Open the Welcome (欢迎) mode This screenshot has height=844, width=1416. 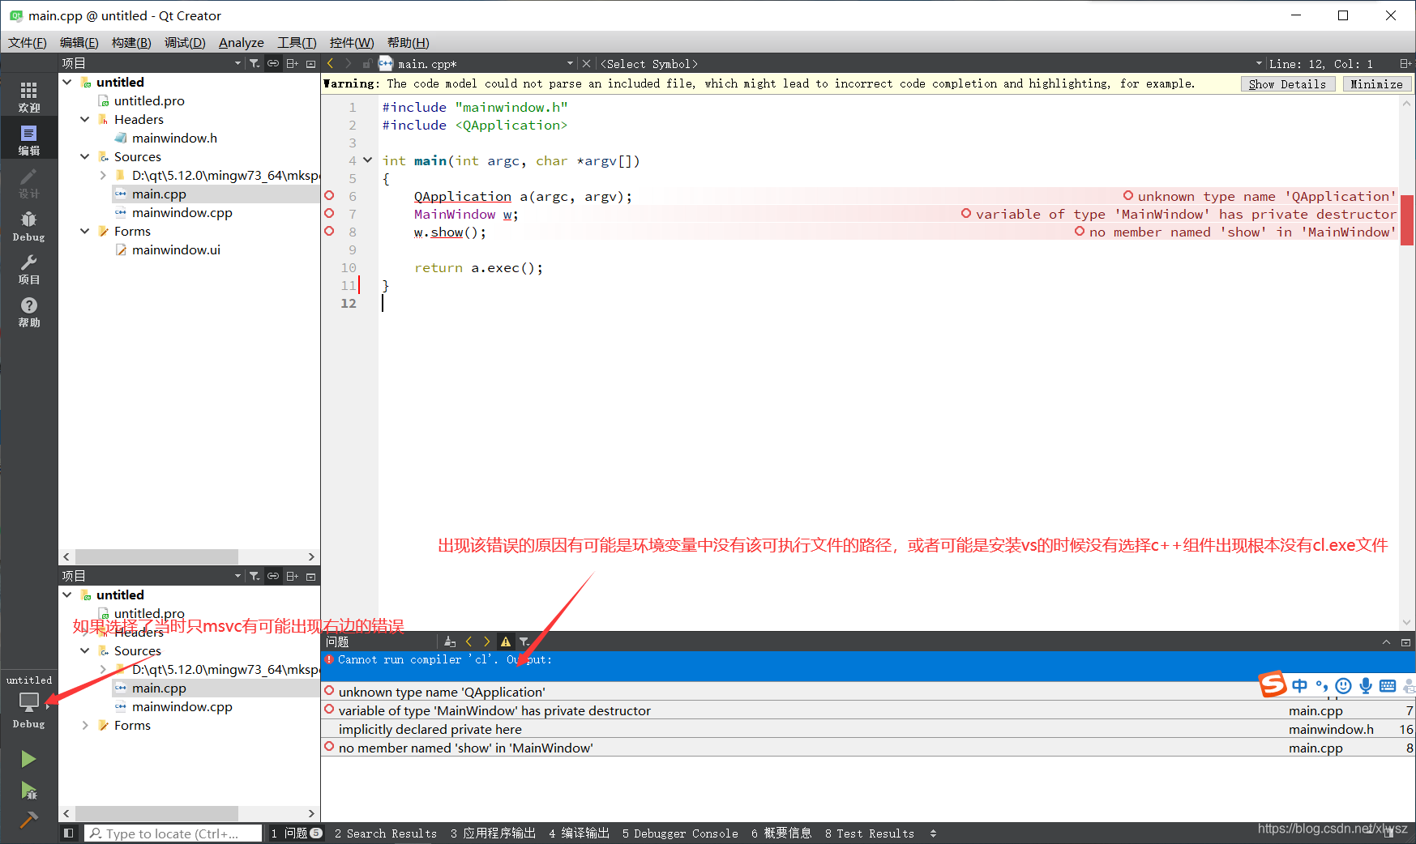29,96
